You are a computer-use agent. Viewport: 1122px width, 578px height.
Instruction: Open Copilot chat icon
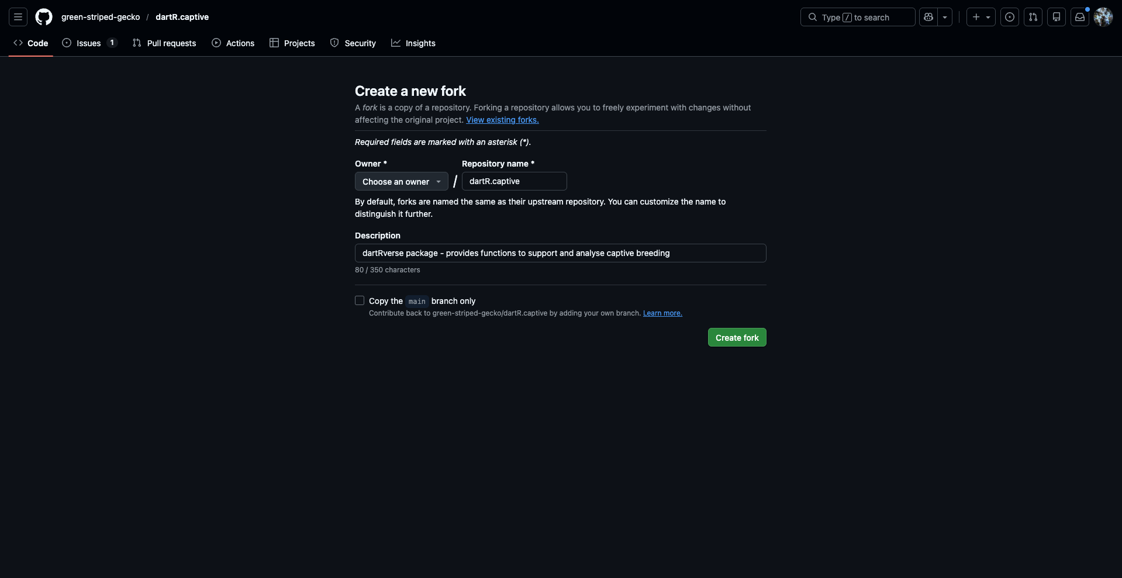click(928, 17)
